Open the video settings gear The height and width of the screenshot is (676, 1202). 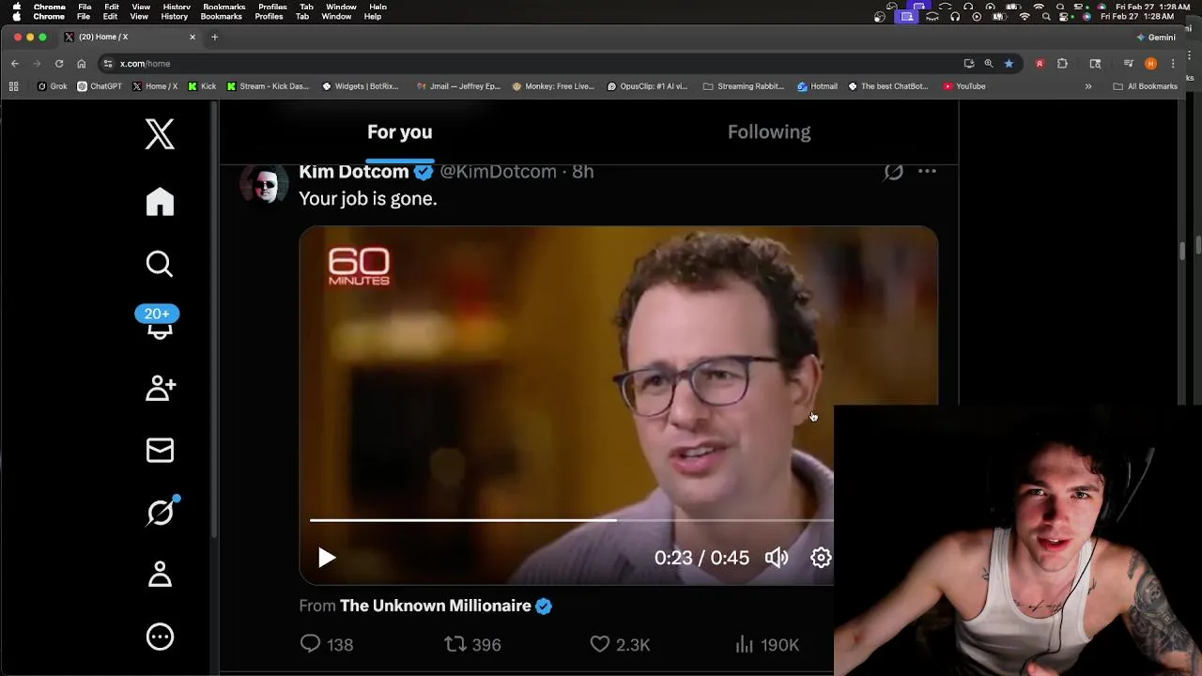click(x=821, y=558)
